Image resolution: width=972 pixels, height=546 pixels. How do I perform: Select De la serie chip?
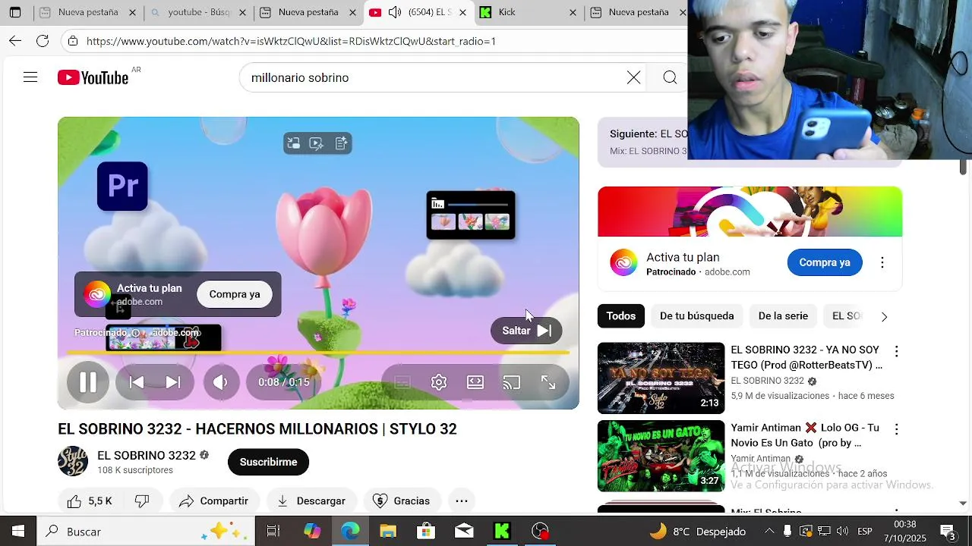(x=783, y=315)
